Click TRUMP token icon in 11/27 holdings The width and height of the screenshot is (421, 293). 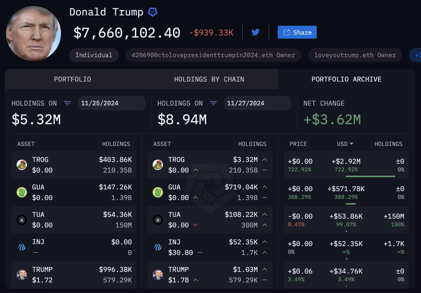pyautogui.click(x=158, y=275)
